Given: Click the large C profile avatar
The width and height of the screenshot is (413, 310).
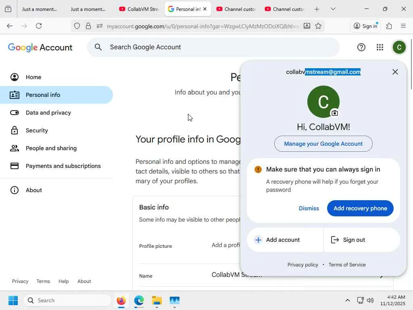Looking at the screenshot, I should click(x=323, y=102).
